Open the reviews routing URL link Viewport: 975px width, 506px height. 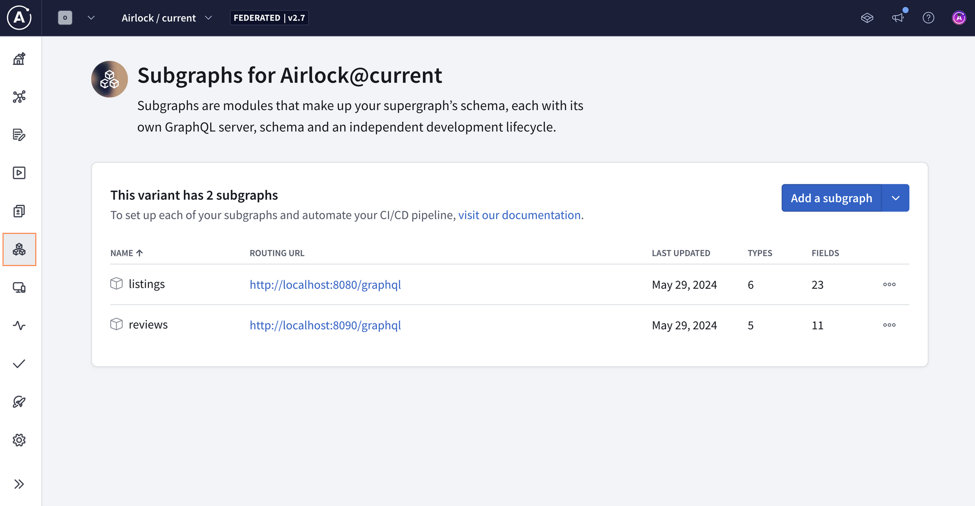tap(325, 325)
